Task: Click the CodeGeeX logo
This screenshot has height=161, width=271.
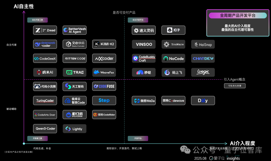Action: [x=45, y=58]
